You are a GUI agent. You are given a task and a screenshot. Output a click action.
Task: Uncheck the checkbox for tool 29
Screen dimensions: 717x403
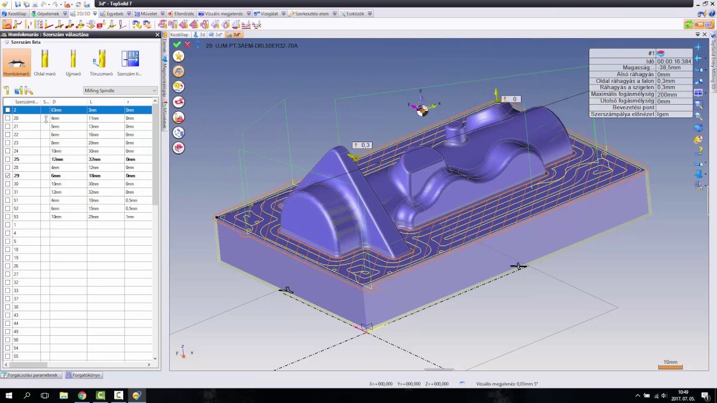[x=7, y=175]
